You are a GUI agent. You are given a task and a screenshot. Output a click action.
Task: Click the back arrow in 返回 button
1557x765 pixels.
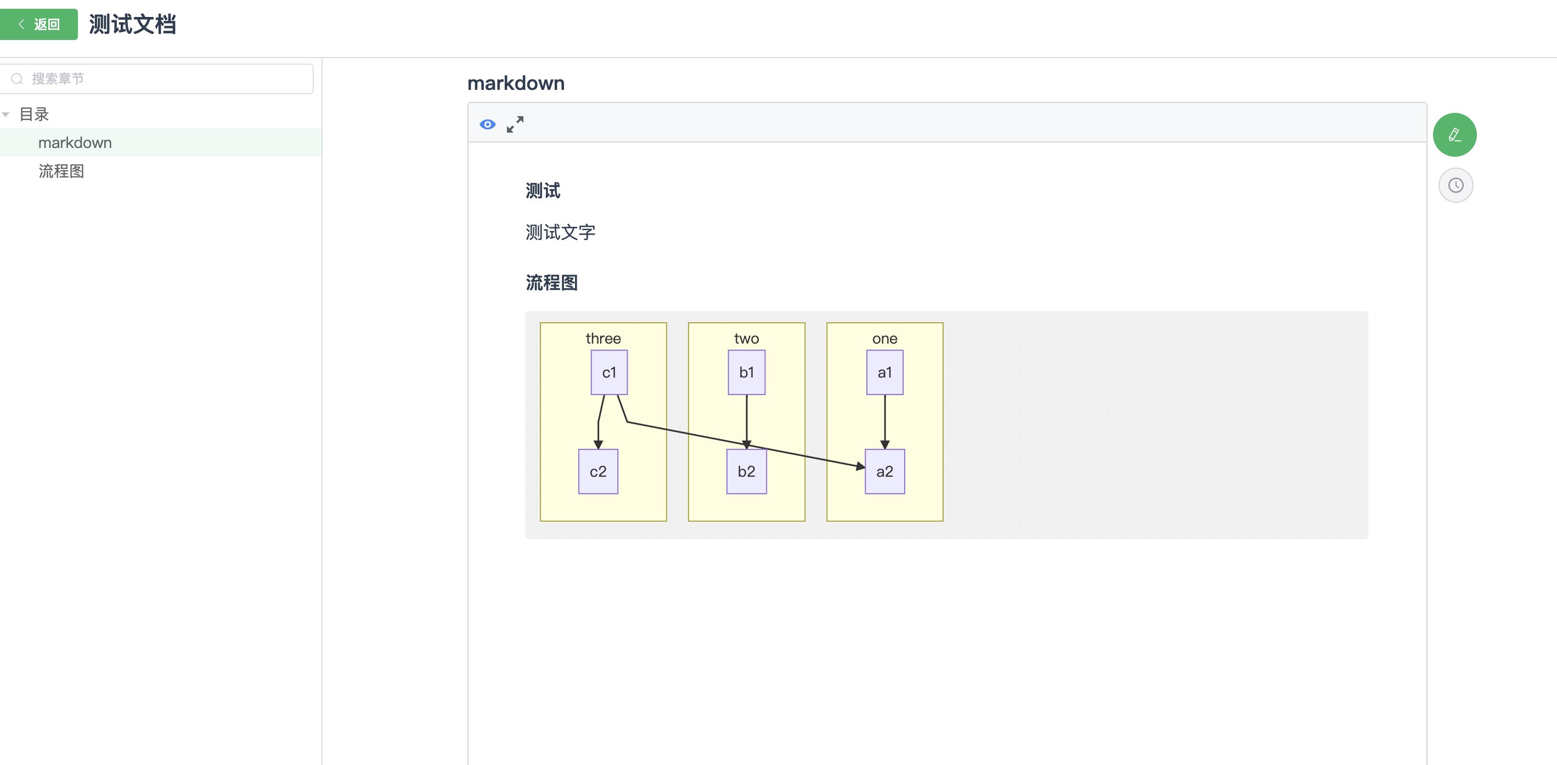tap(21, 24)
